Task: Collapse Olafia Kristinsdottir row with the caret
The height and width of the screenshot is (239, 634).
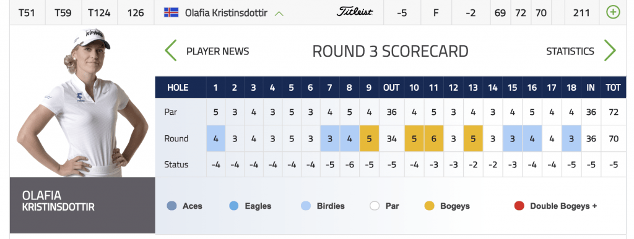Action: point(279,14)
